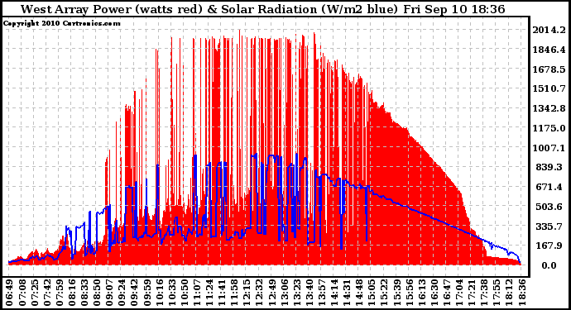This screenshot has height=310, width=571.
Task: Click the 17:21 time label
Action: (472, 292)
